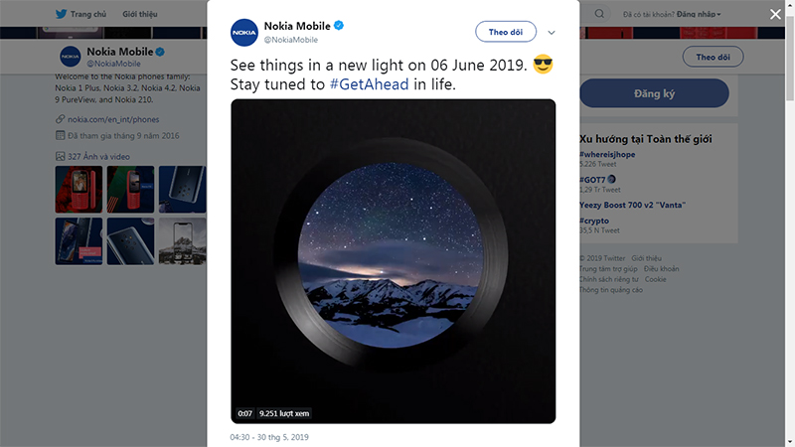The height and width of the screenshot is (447, 795).
Task: Close the tweet overlay with the X
Action: coord(775,15)
